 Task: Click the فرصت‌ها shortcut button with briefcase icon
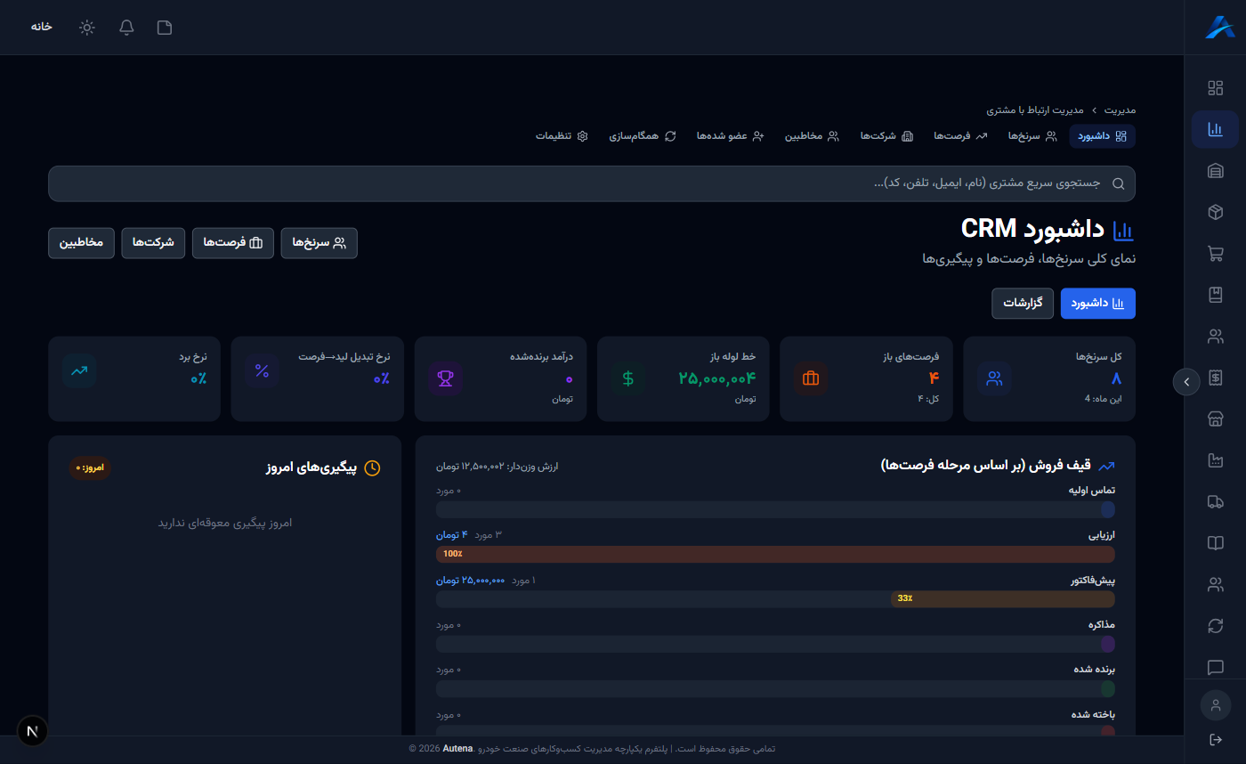pos(233,243)
